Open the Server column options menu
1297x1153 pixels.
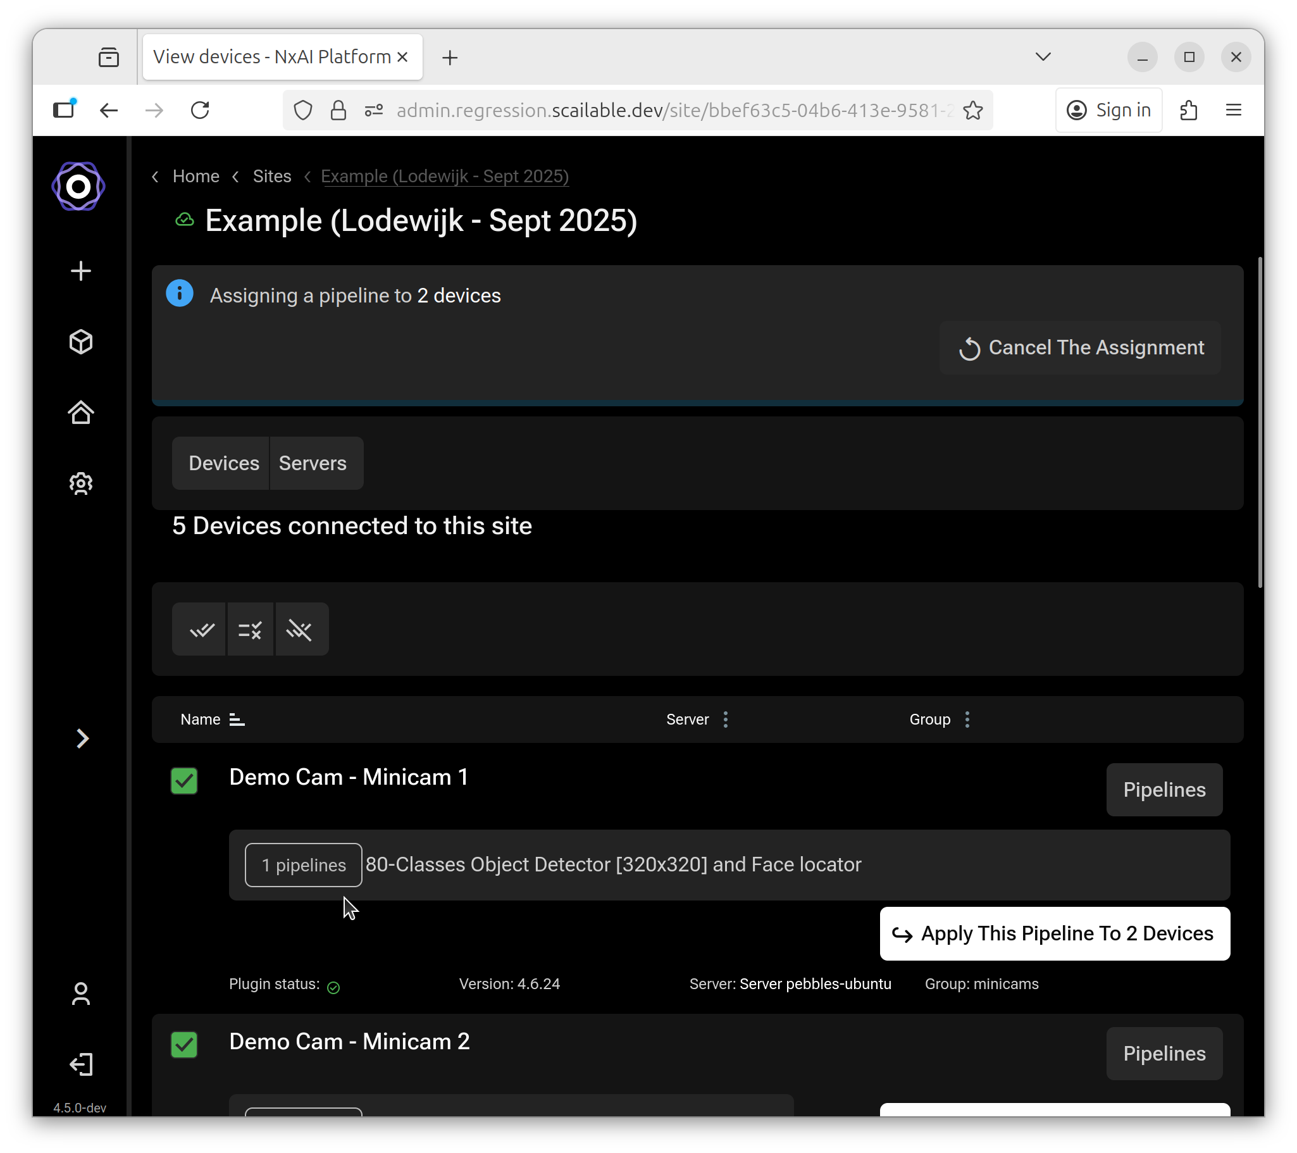click(x=726, y=720)
